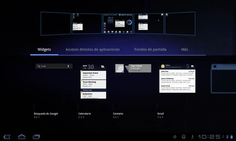Tap the Bluetooth status icon
The height and width of the screenshot is (141, 236).
click(x=223, y=137)
